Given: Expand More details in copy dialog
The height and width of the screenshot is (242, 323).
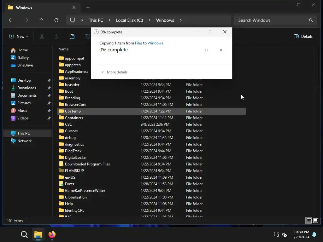Looking at the screenshot, I should (x=114, y=72).
